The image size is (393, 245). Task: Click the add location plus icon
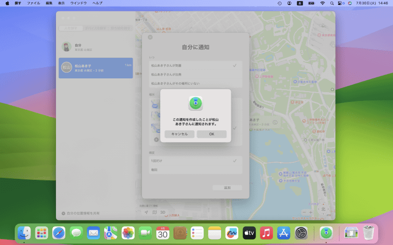pos(156,140)
